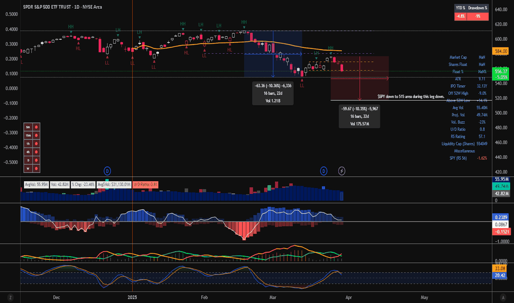Click the Off 52W High stats label

(458, 93)
